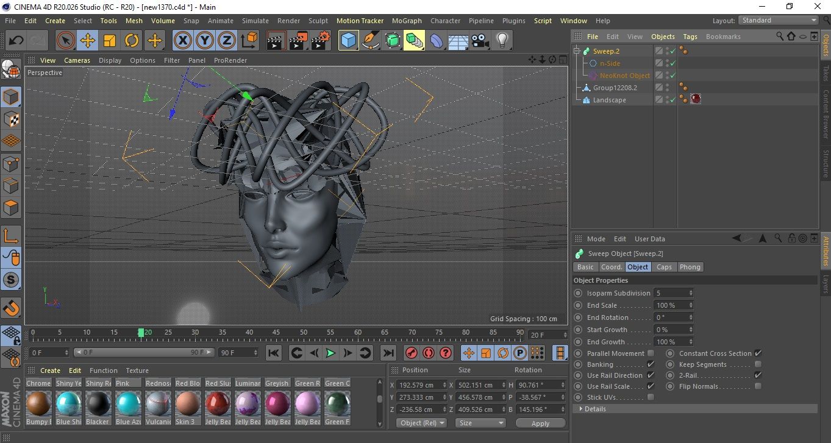Go to start of animation
The image size is (831, 443).
click(274, 353)
